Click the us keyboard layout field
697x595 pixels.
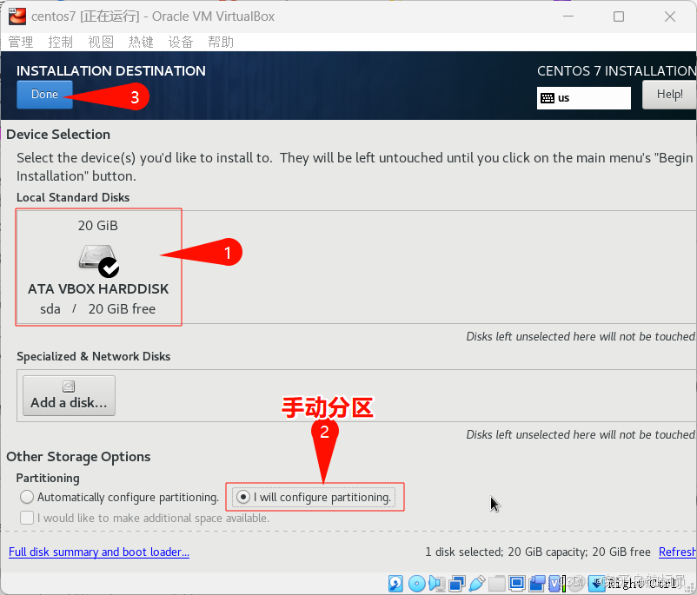tap(584, 98)
